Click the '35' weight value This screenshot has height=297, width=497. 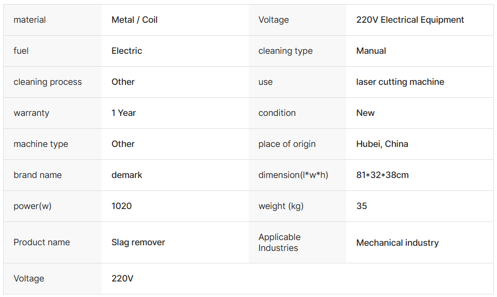click(362, 206)
